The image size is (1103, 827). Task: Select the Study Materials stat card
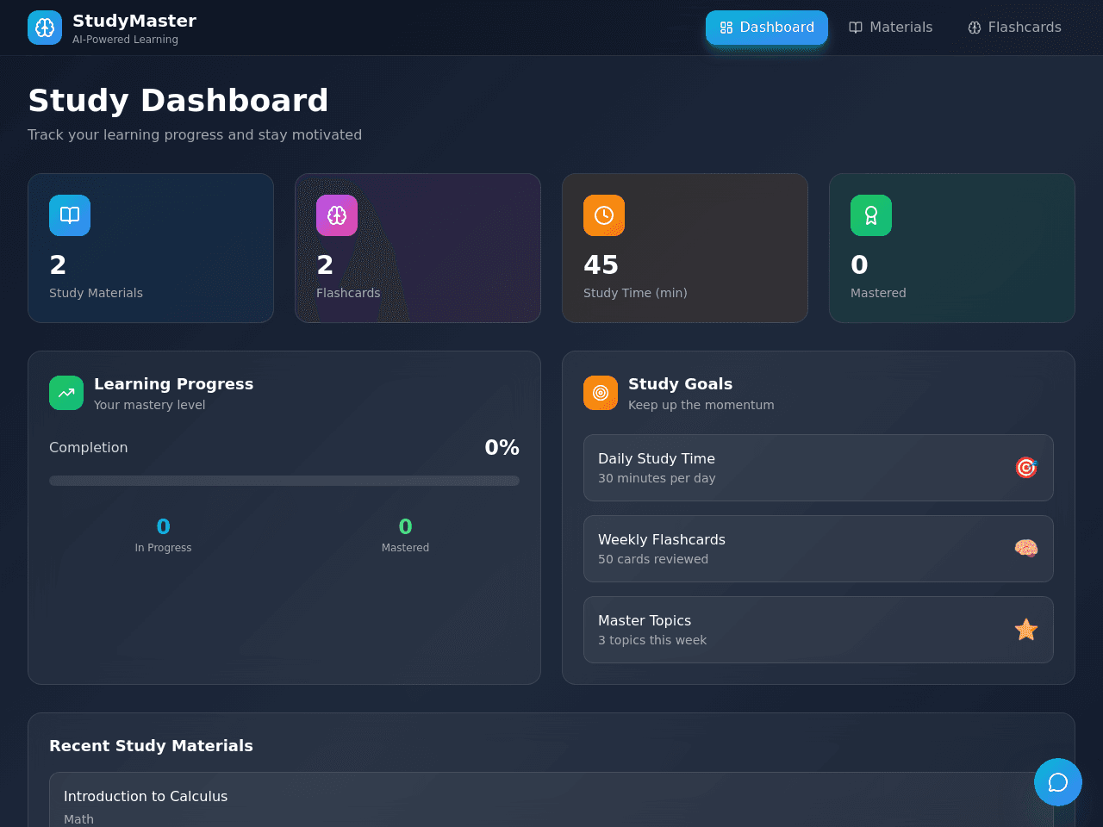pyautogui.click(x=151, y=248)
